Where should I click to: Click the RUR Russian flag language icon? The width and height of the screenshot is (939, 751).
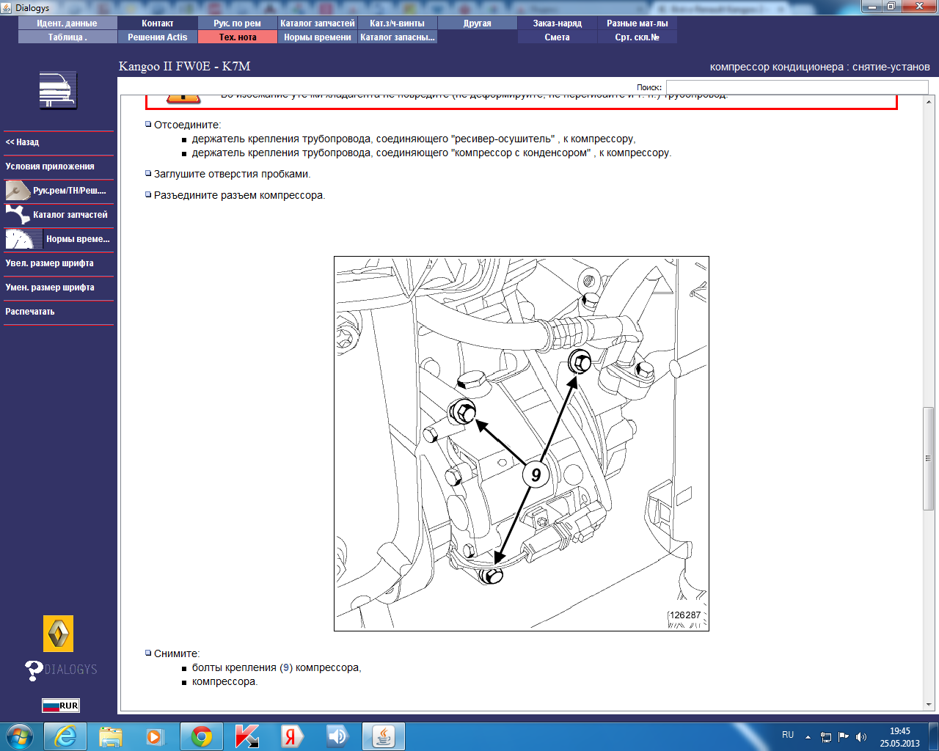tap(60, 706)
